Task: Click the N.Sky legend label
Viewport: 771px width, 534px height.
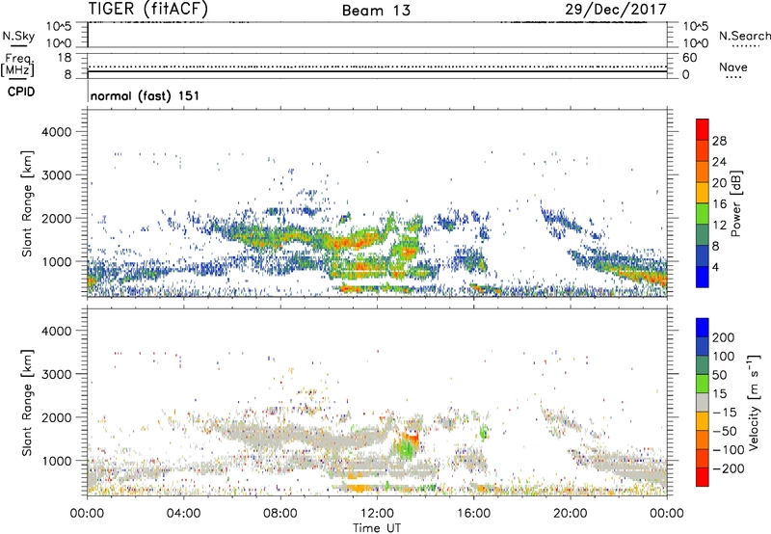Action: pyautogui.click(x=18, y=36)
